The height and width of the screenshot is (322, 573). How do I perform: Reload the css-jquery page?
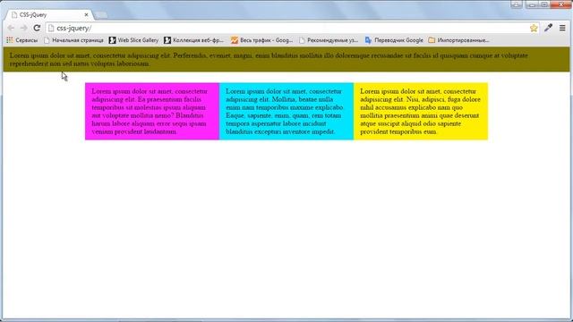[37, 28]
